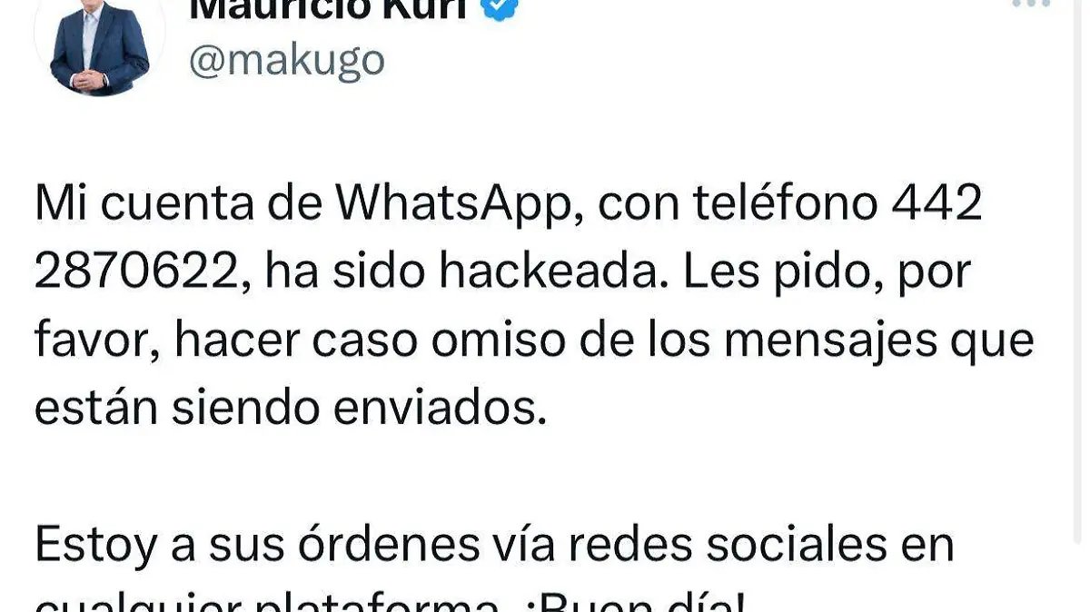
Task: Click the words "Mi cuenta de" opening the tweet
Action: (178, 204)
